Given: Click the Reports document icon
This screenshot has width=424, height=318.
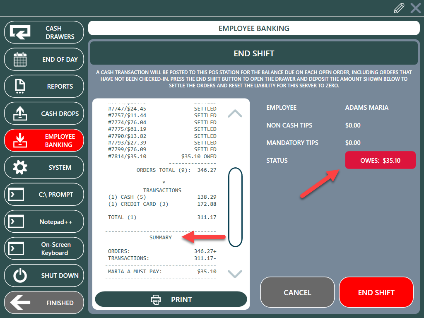Looking at the screenshot, I should coord(20,87).
